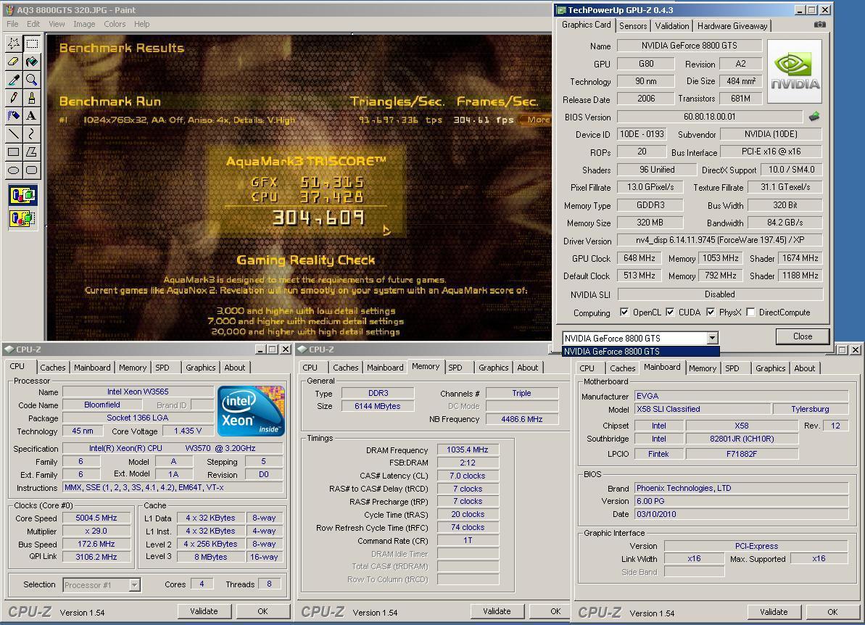Enable the DirectCompute checkbox in GPU-Z
Image resolution: width=865 pixels, height=625 pixels.
click(x=750, y=312)
